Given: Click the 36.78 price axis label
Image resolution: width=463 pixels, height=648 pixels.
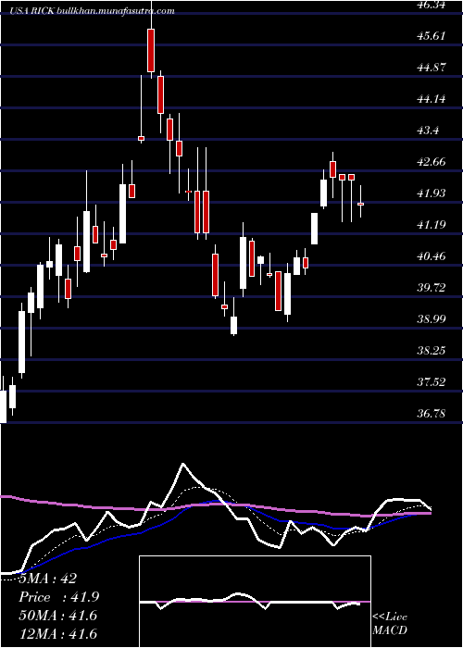Looking at the screenshot, I should pyautogui.click(x=432, y=413).
